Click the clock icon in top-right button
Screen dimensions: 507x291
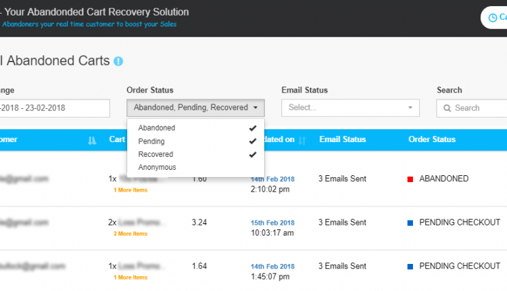pos(492,18)
